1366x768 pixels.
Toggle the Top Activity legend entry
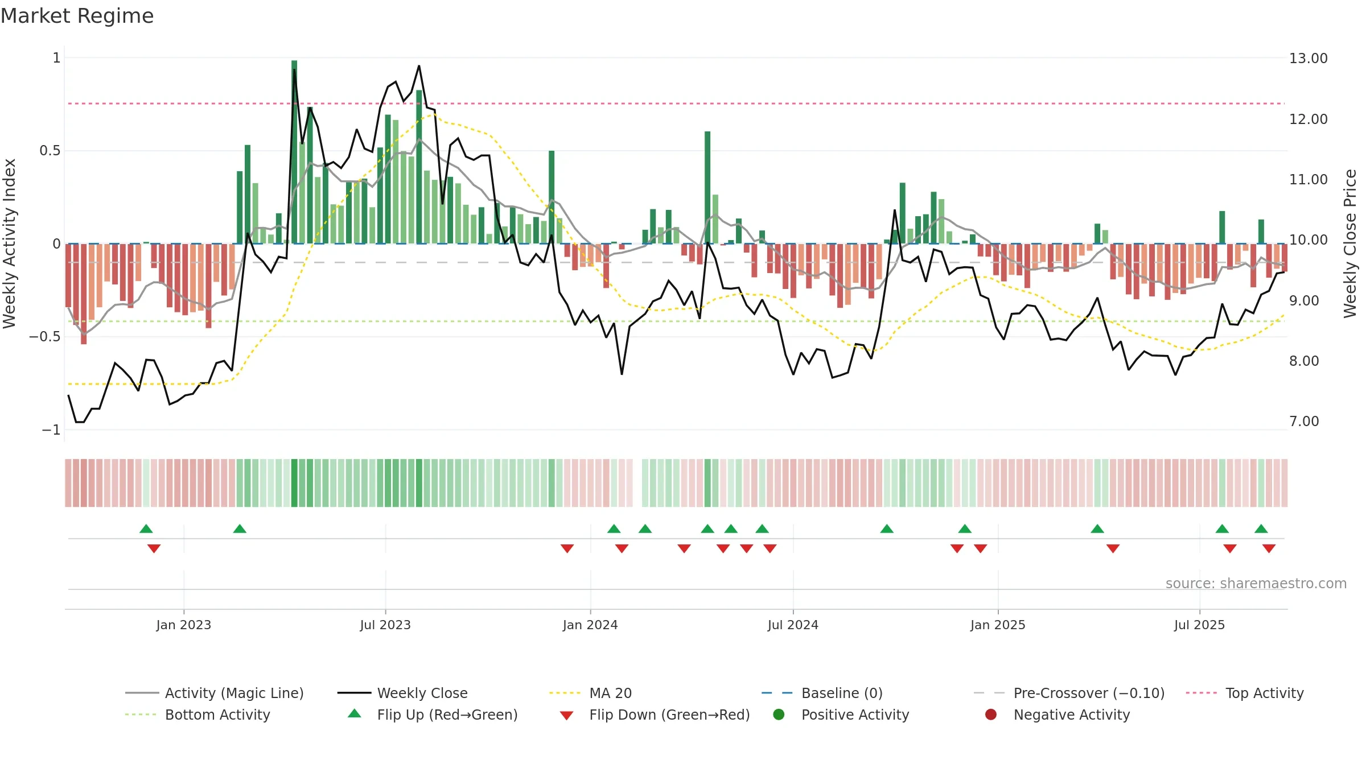(x=1244, y=693)
